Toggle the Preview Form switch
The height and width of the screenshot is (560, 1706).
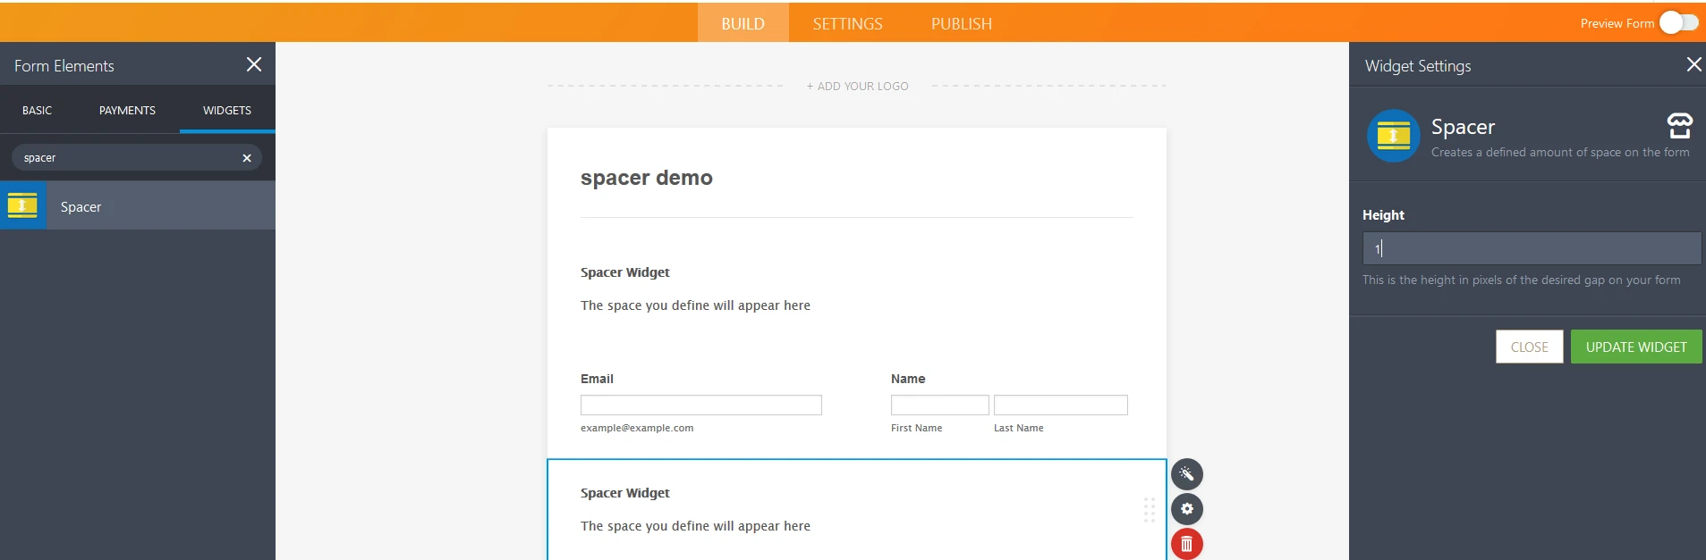pos(1678,23)
